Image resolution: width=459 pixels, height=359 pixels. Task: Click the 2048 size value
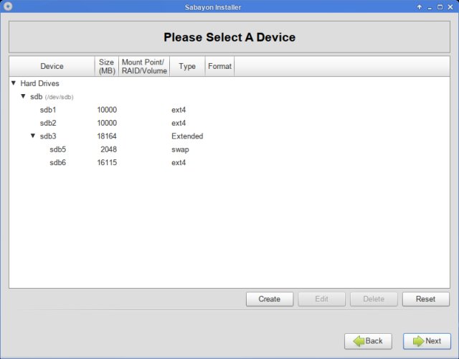[x=108, y=149]
